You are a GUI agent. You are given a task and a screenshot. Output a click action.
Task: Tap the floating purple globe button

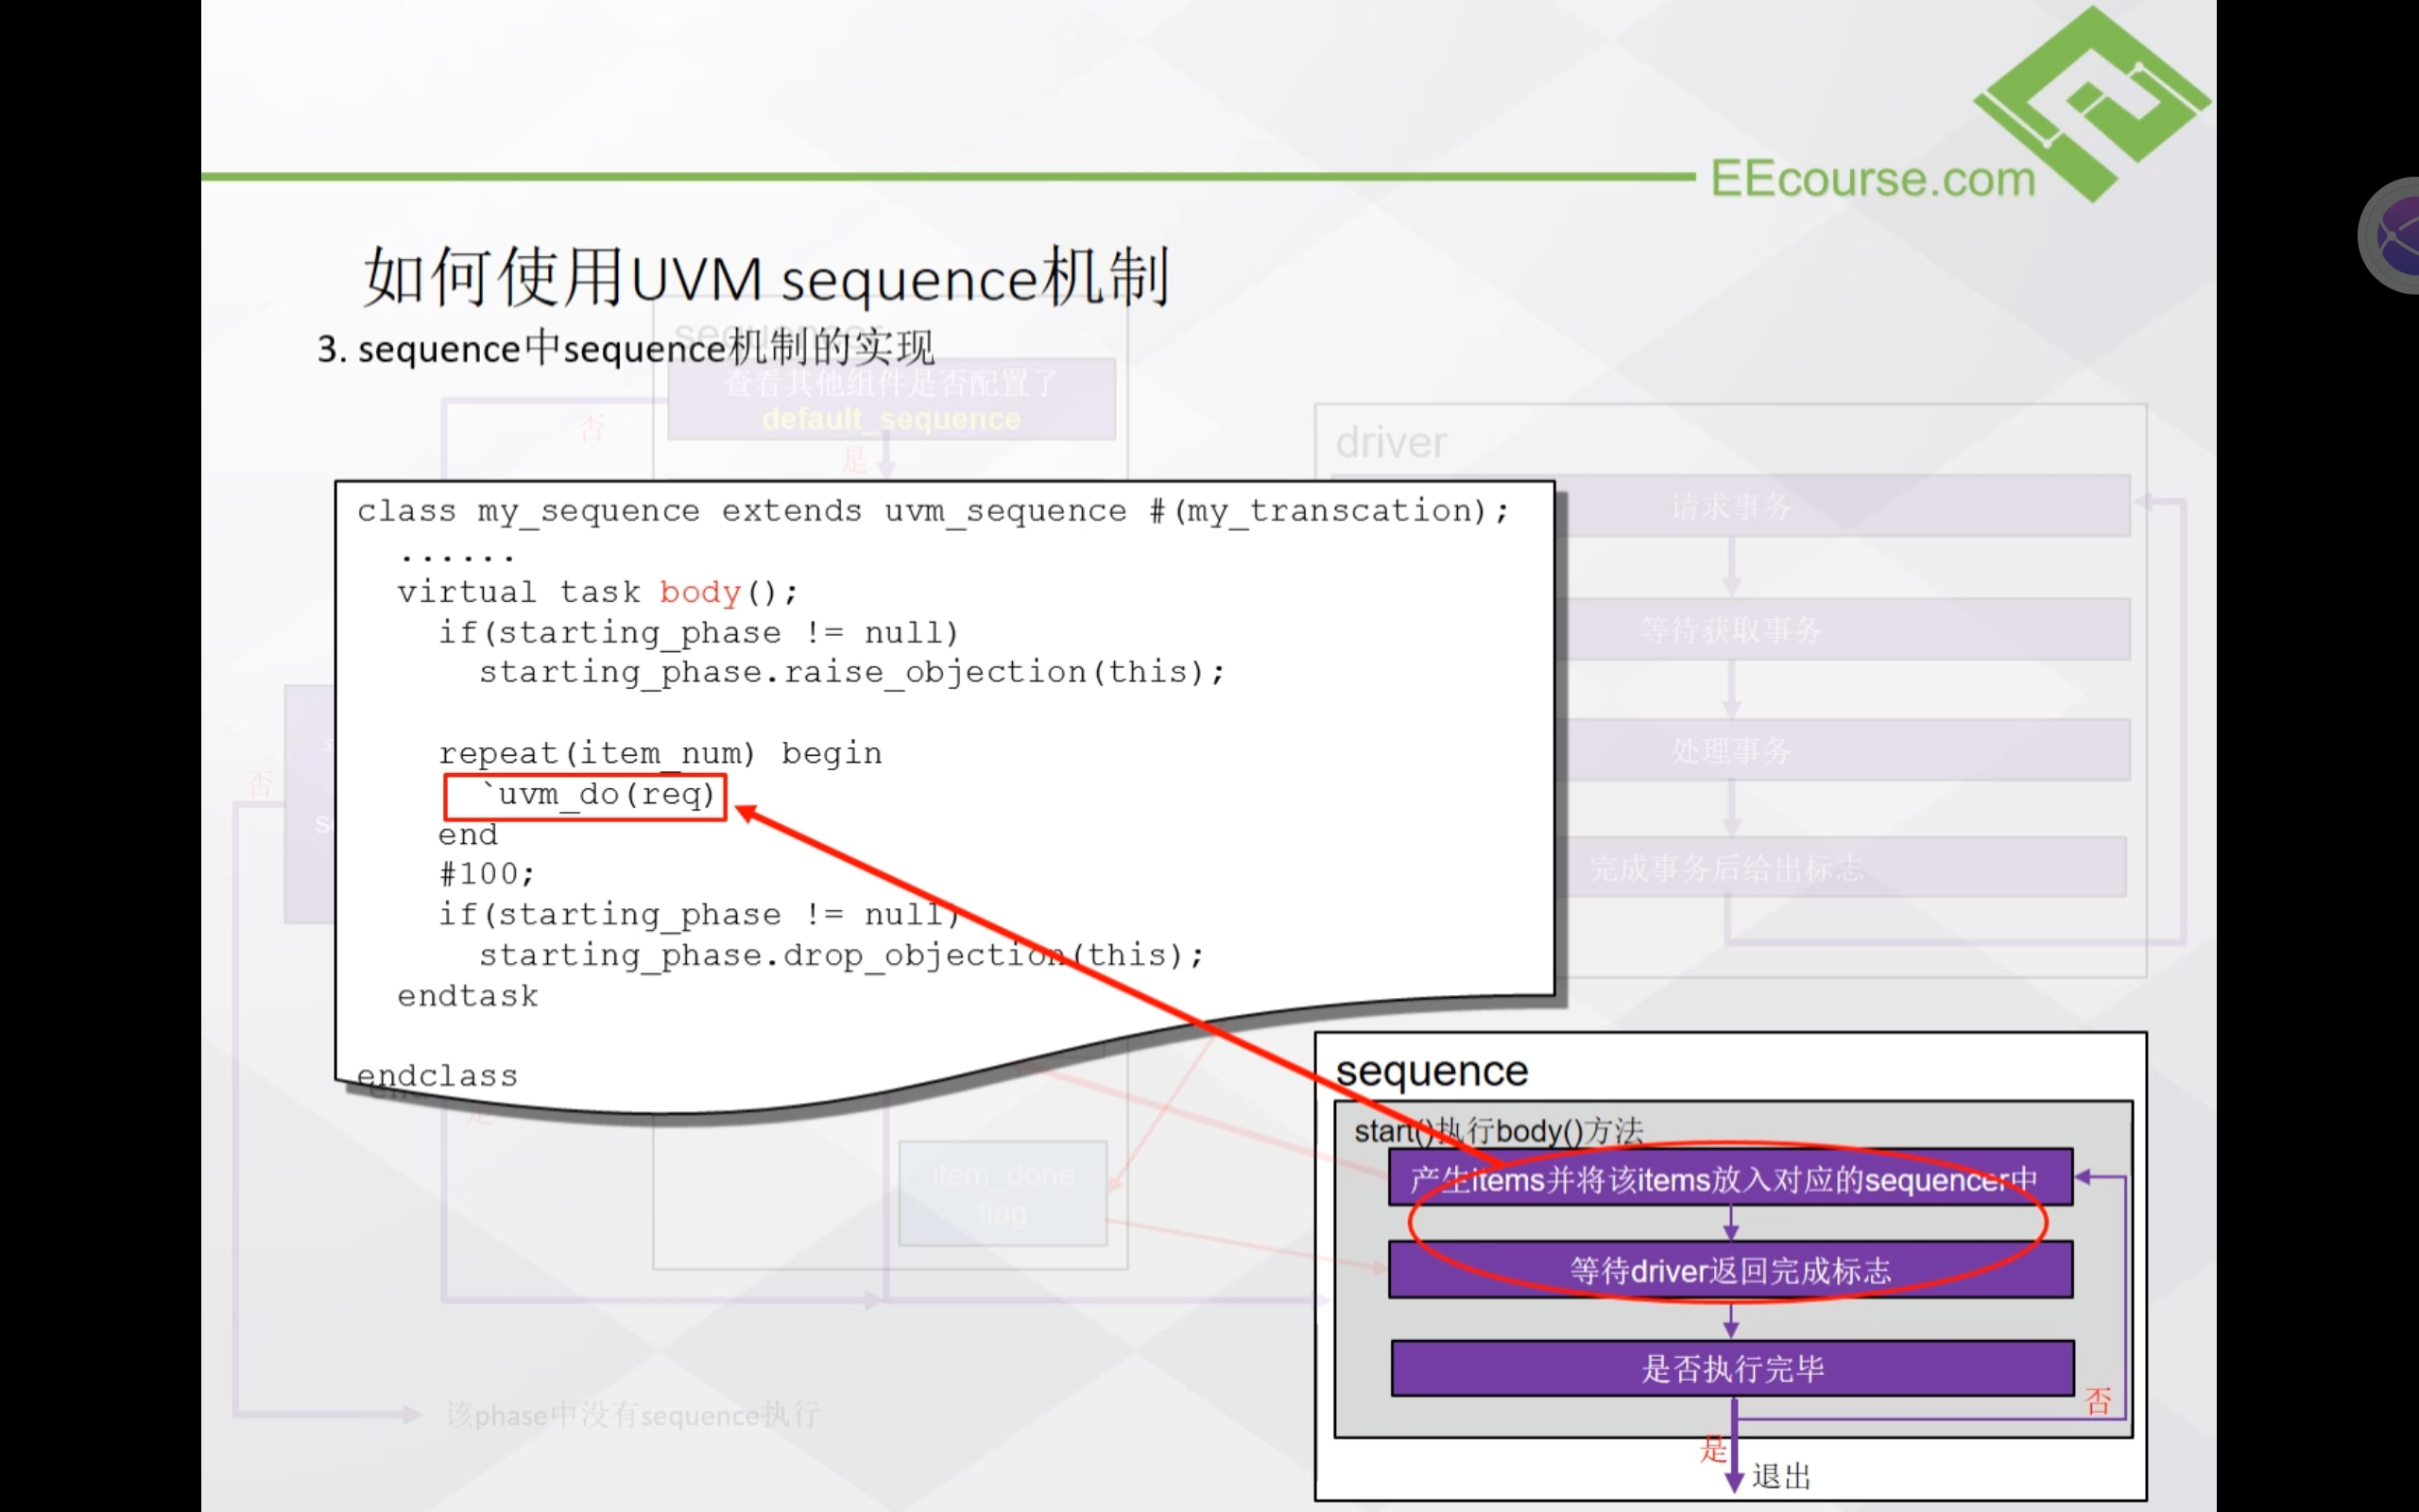[2394, 236]
